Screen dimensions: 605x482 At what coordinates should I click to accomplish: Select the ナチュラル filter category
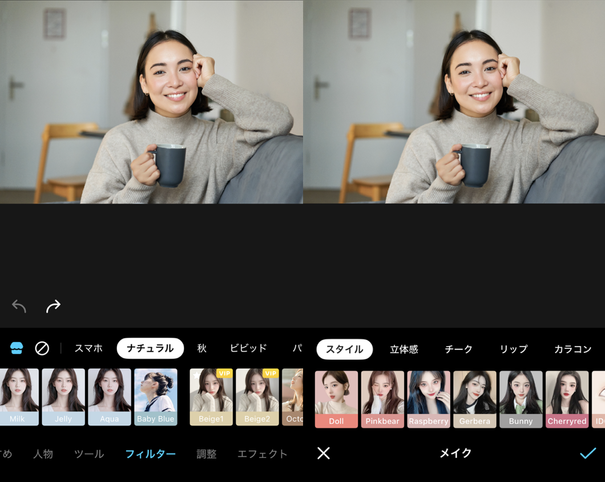[150, 348]
